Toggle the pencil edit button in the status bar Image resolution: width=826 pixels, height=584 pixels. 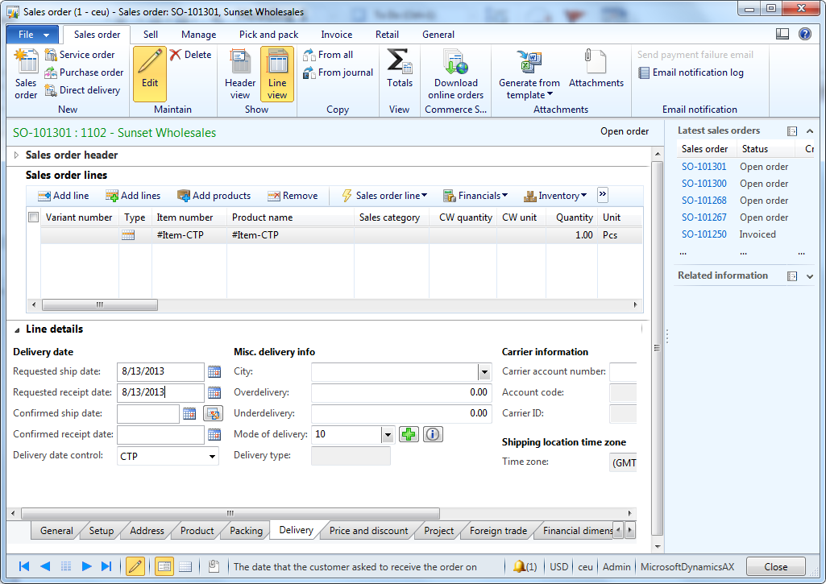point(135,566)
